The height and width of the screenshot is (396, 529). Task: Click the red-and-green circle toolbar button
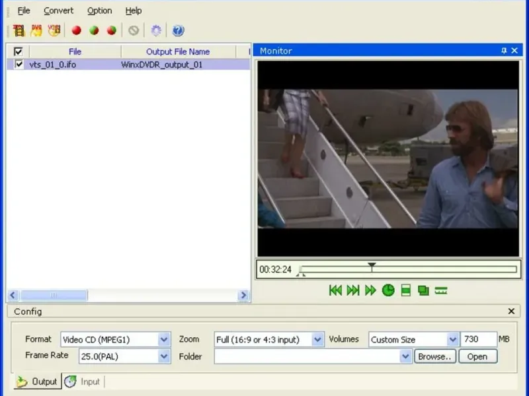tap(112, 30)
